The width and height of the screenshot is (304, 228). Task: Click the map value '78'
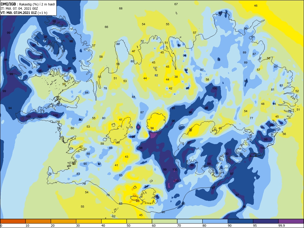(x=105, y=88)
